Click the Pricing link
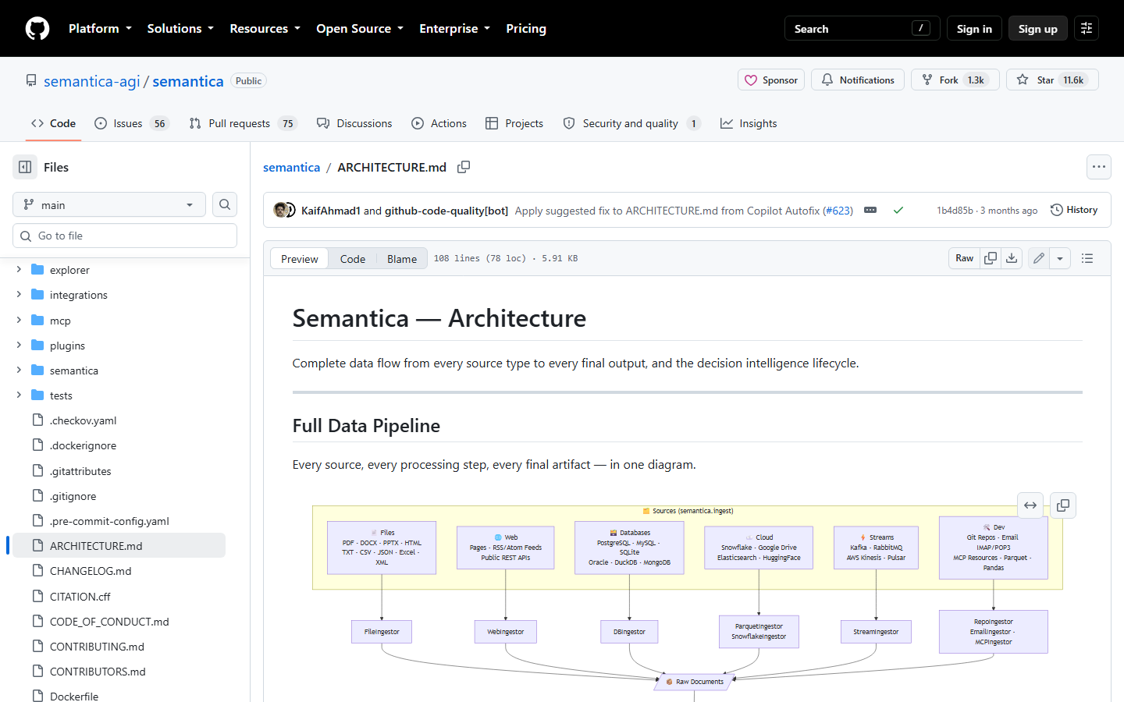Image resolution: width=1124 pixels, height=702 pixels. (526, 28)
